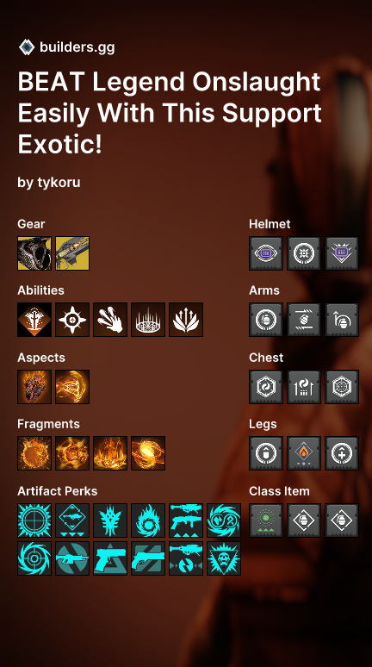Screen dimensions: 372x667
Task: Click the super ability diamond icon
Action: click(x=34, y=320)
